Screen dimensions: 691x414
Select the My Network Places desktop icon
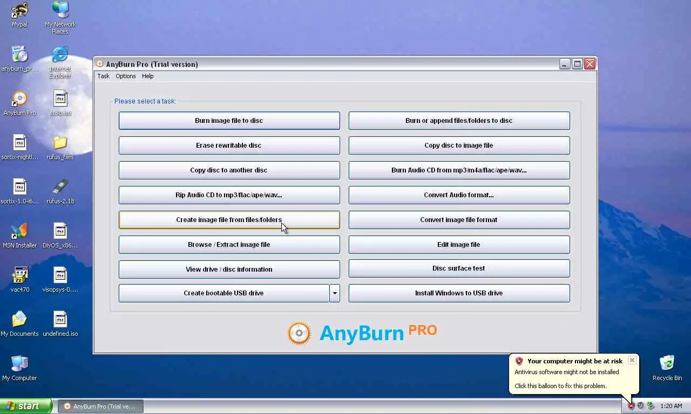coord(60,18)
